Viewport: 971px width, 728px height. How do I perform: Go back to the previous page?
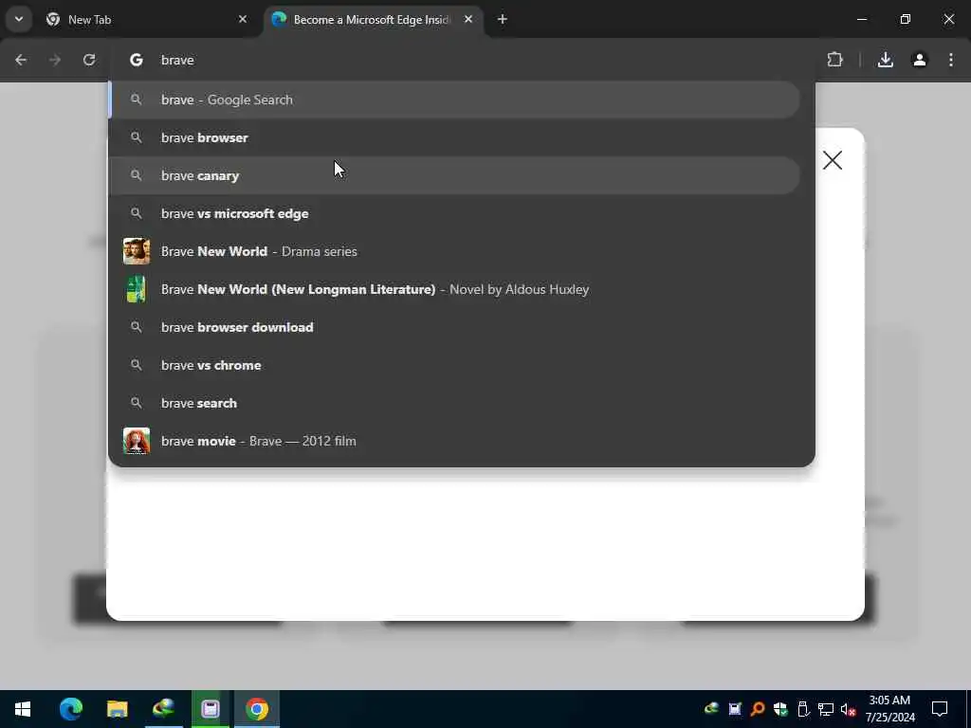[x=21, y=60]
